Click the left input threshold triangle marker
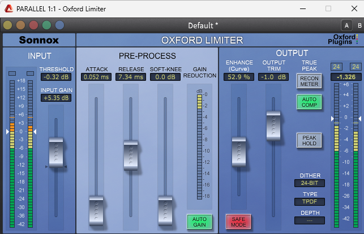Image resolution: width=364 pixels, height=234 pixels. [7, 132]
